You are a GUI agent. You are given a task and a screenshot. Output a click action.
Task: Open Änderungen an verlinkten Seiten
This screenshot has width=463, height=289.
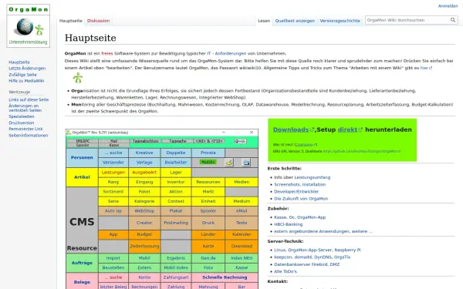[25, 108]
